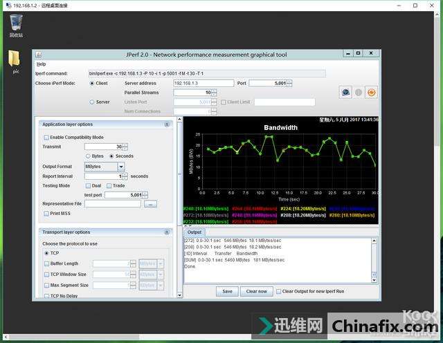Click the JPerf window title icon
The height and width of the screenshot is (343, 443).
(x=39, y=54)
